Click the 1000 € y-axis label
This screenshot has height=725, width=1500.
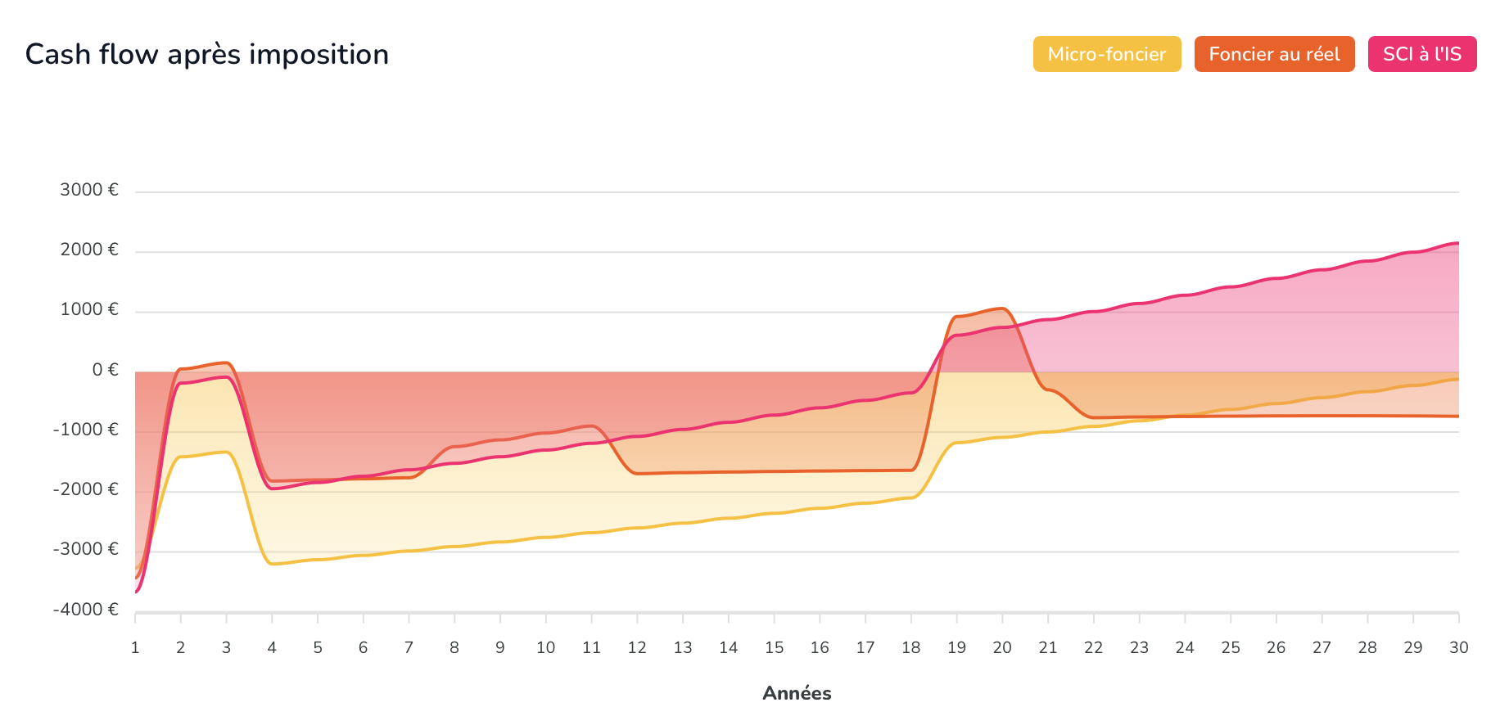pos(89,309)
